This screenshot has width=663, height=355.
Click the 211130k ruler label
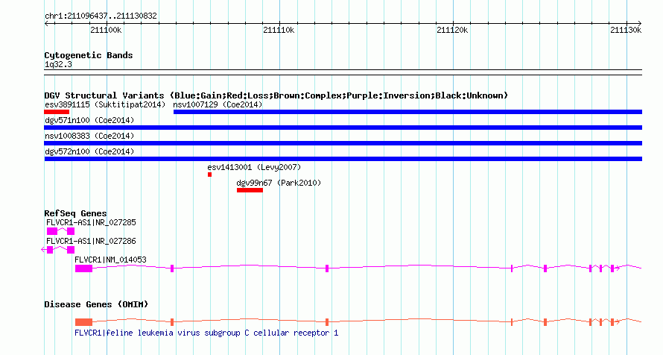626,30
